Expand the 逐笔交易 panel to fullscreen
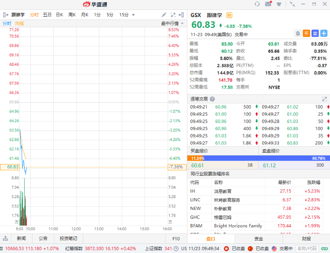 click(x=325, y=99)
